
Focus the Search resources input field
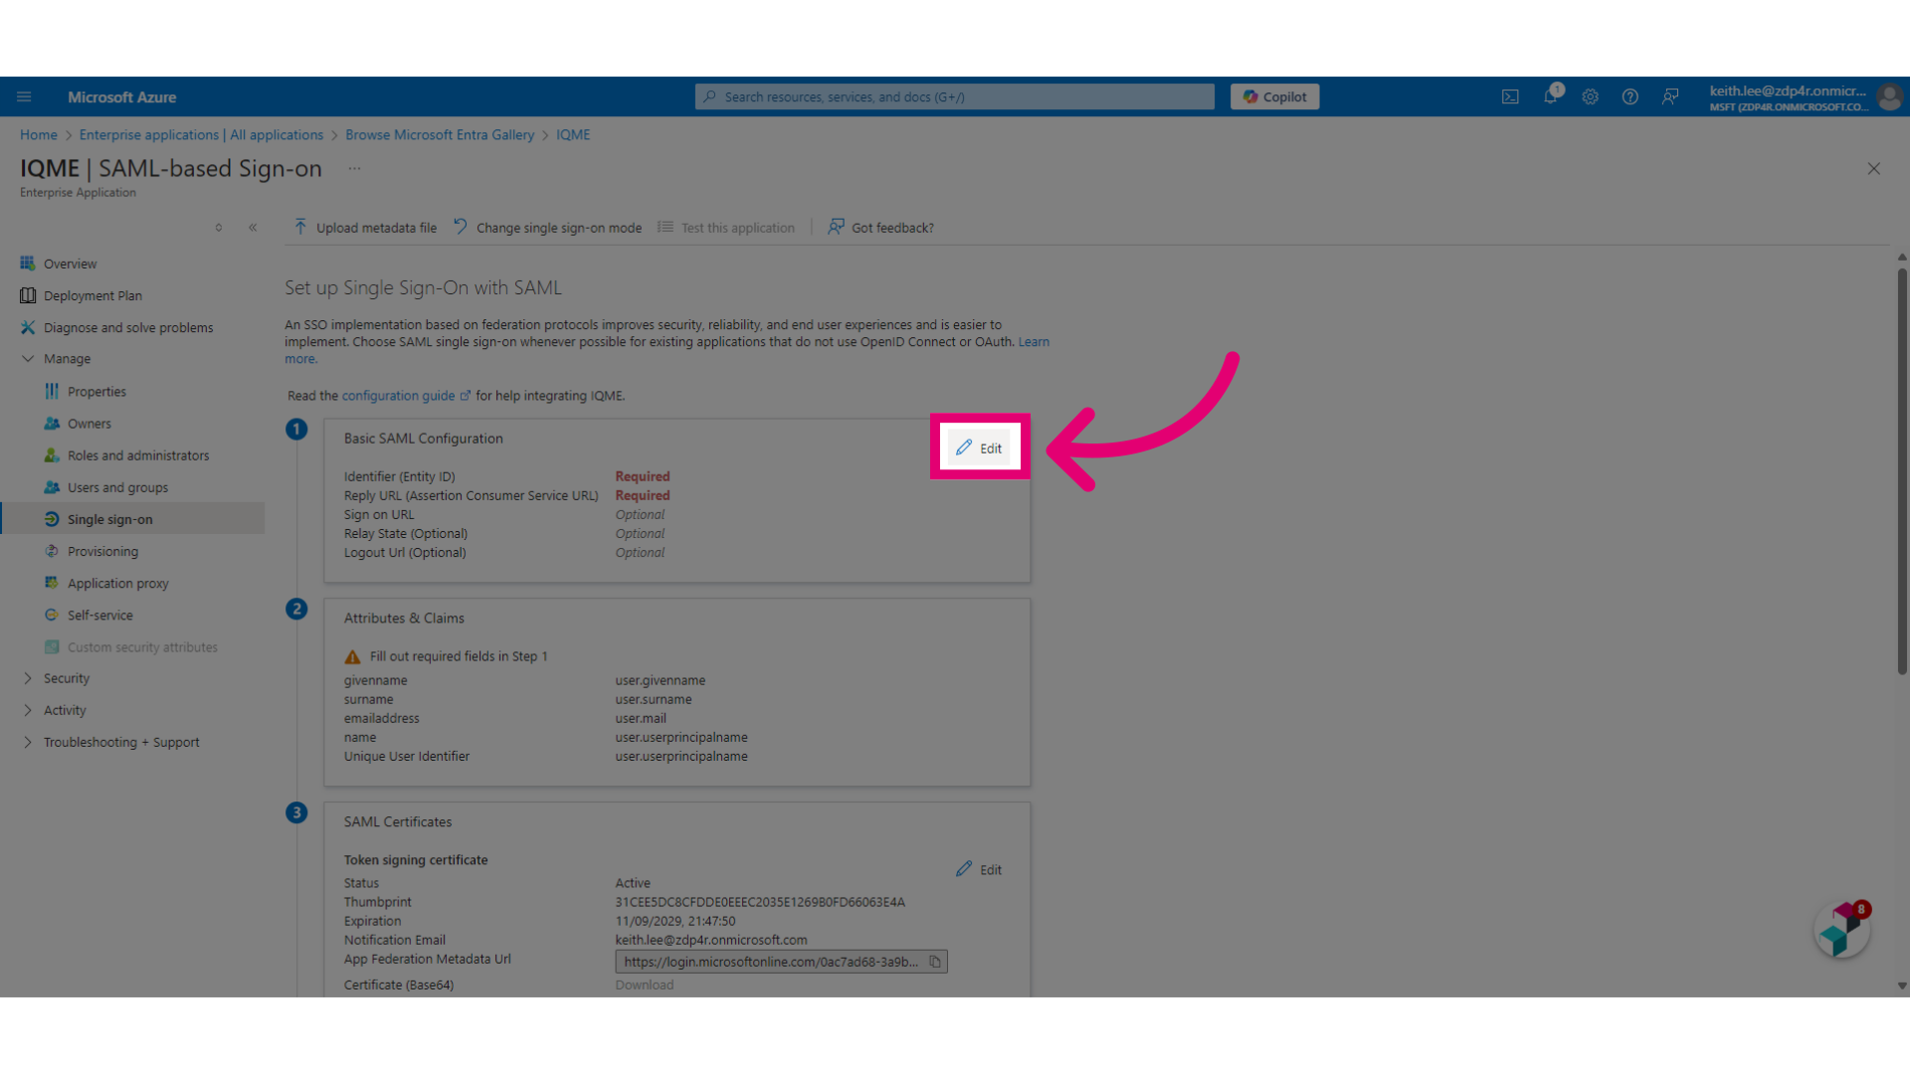pyautogui.click(x=954, y=96)
